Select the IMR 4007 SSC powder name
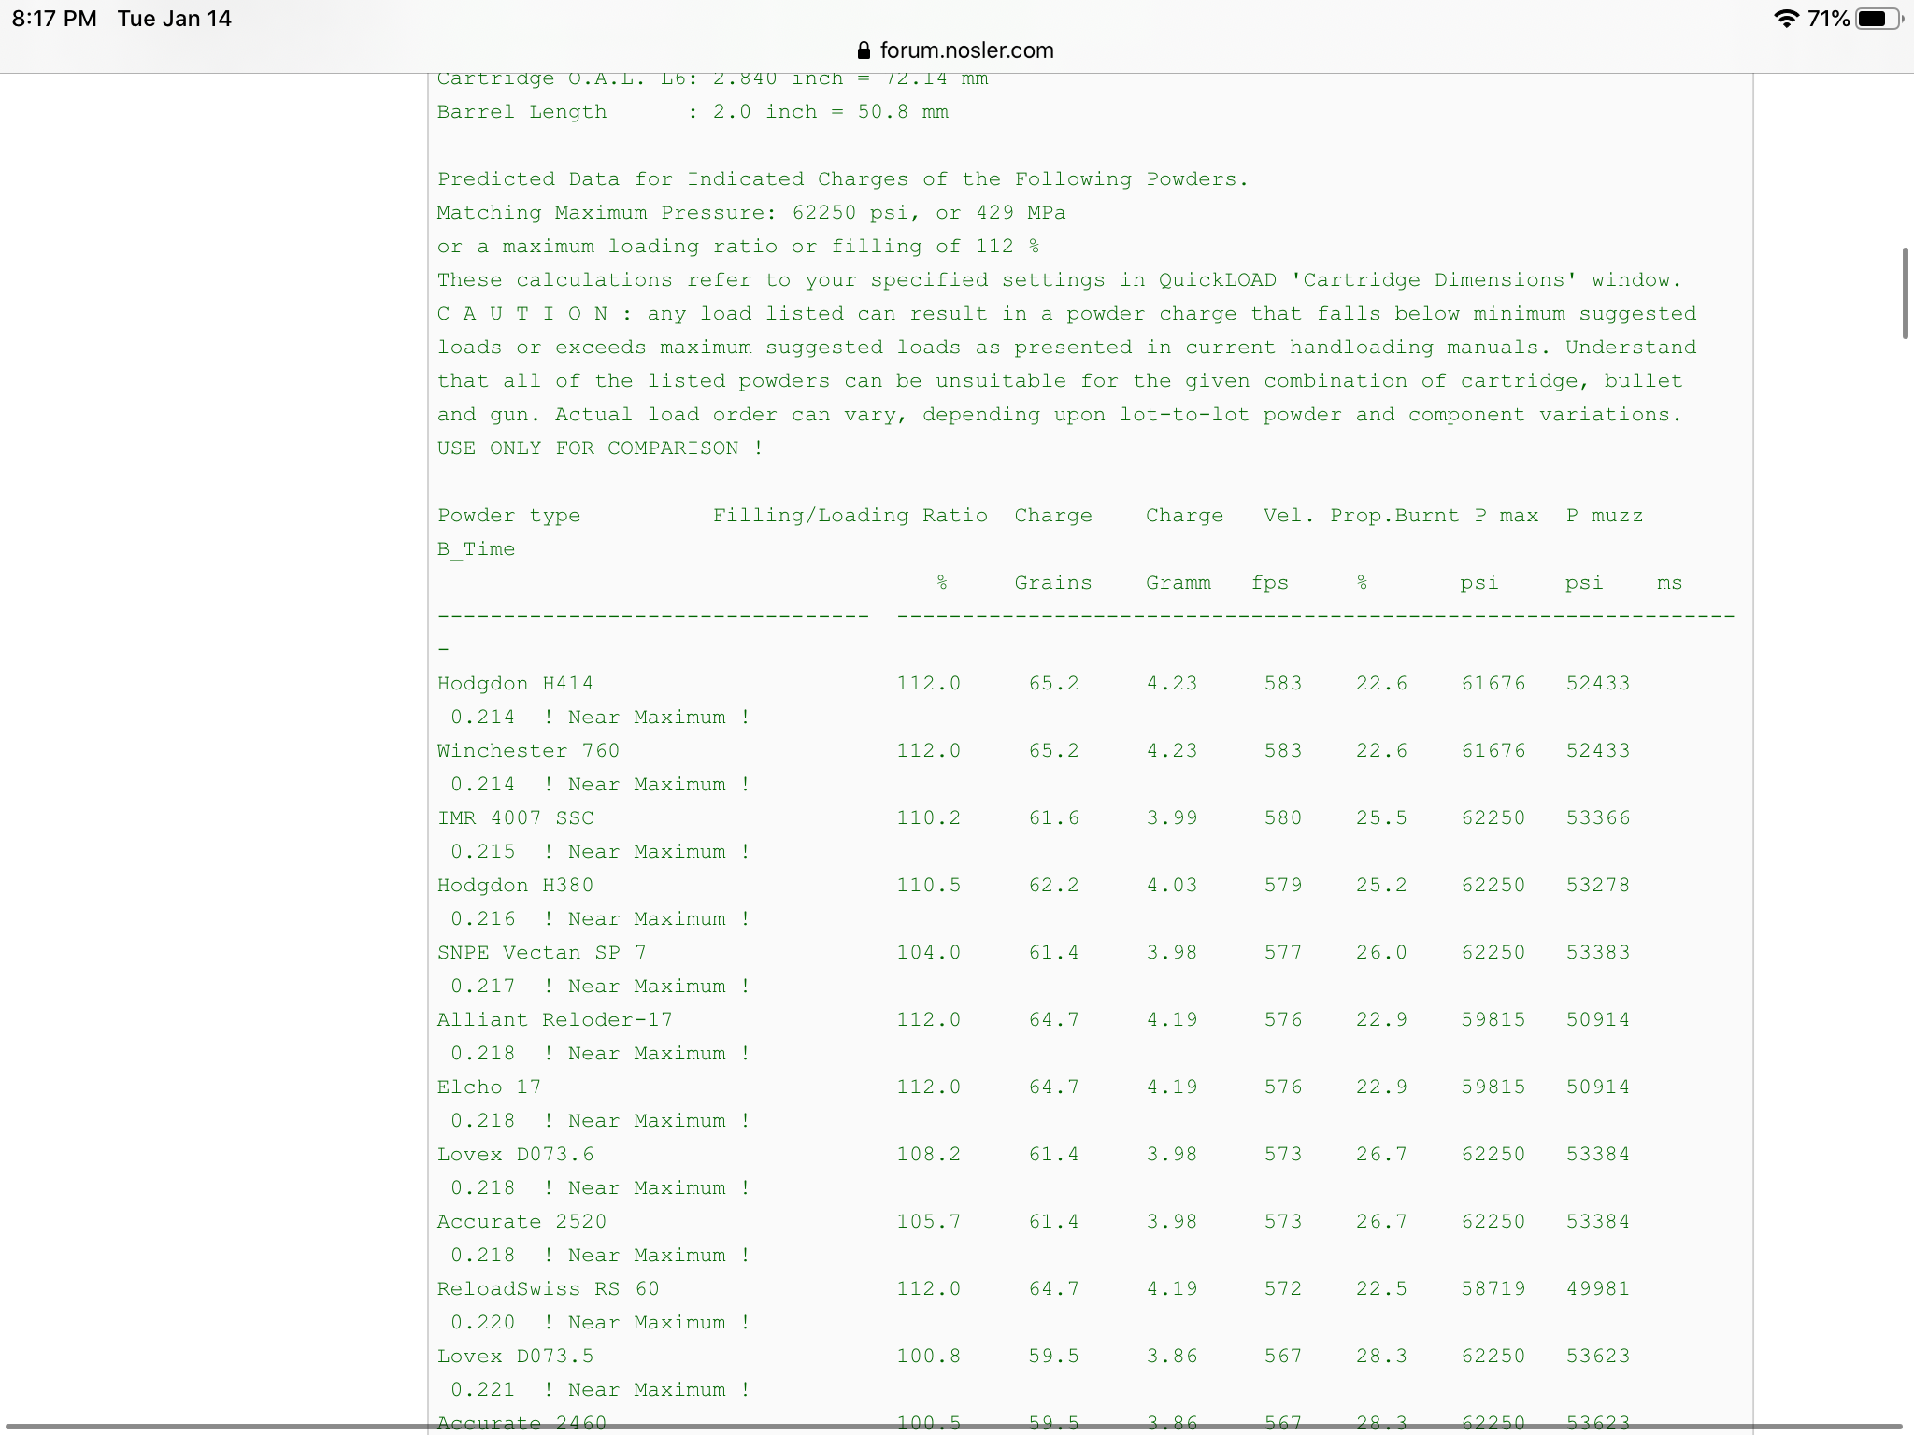The height and width of the screenshot is (1435, 1914). tap(515, 818)
